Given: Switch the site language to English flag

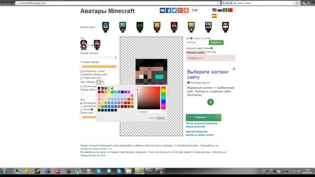Looking at the screenshot, I should (x=215, y=10).
